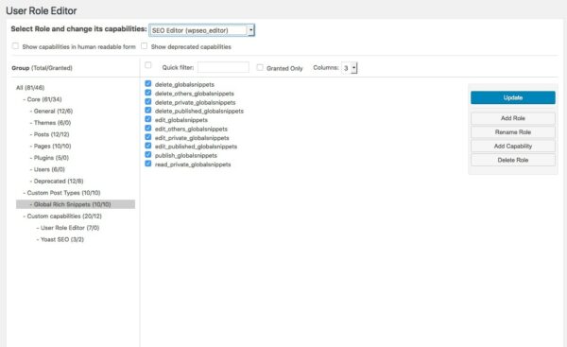The height and width of the screenshot is (347, 567).
Task: Click the Rename Role button
Action: pos(513,132)
